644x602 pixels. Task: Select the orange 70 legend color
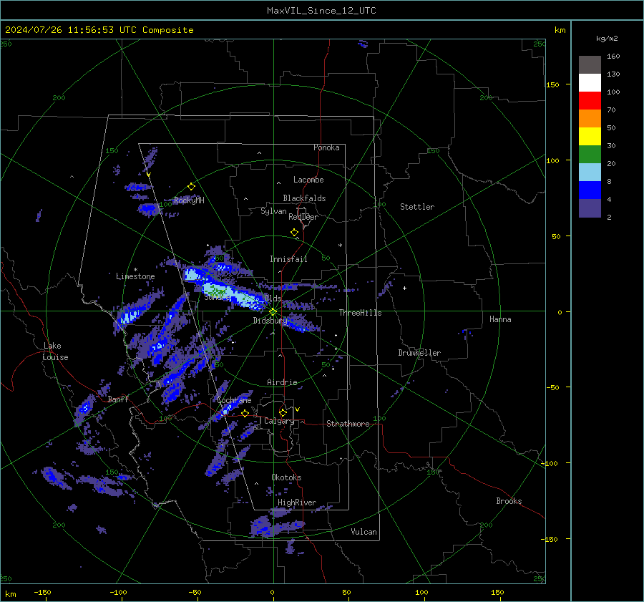(x=590, y=118)
